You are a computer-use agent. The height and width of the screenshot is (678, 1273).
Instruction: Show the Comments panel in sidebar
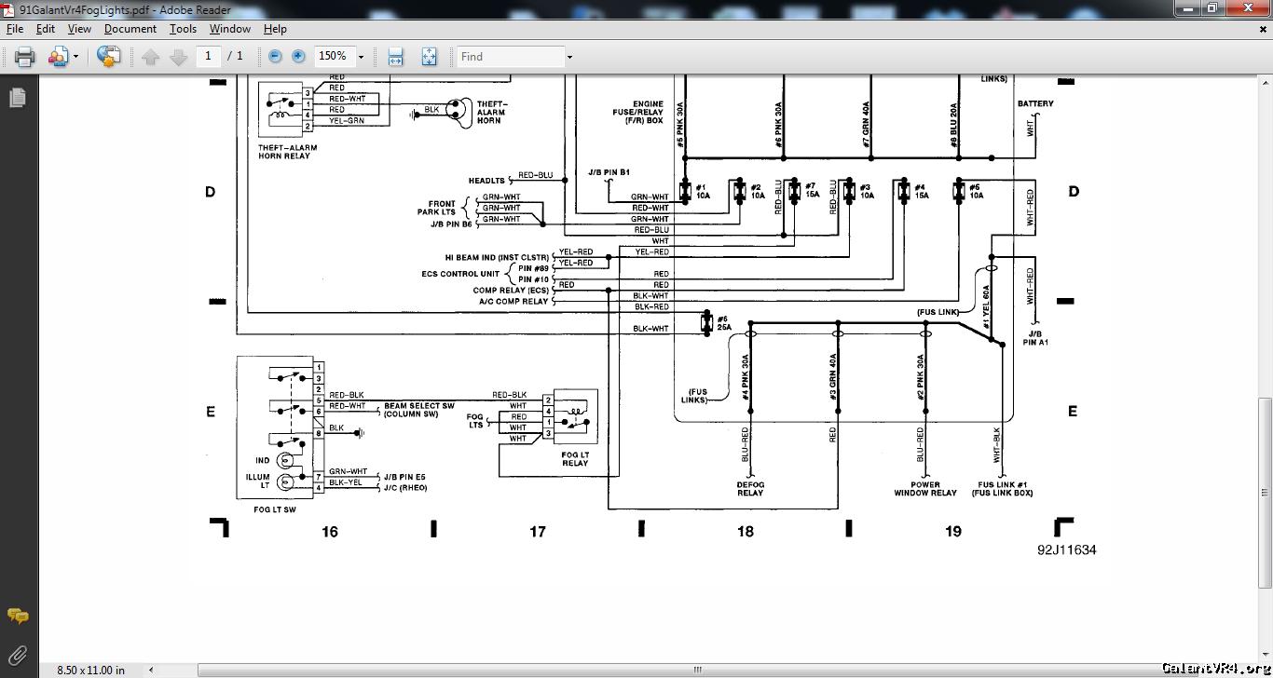pyautogui.click(x=18, y=617)
